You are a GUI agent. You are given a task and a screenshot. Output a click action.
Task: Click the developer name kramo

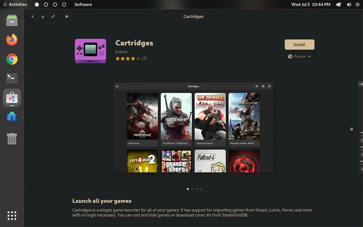[121, 52]
